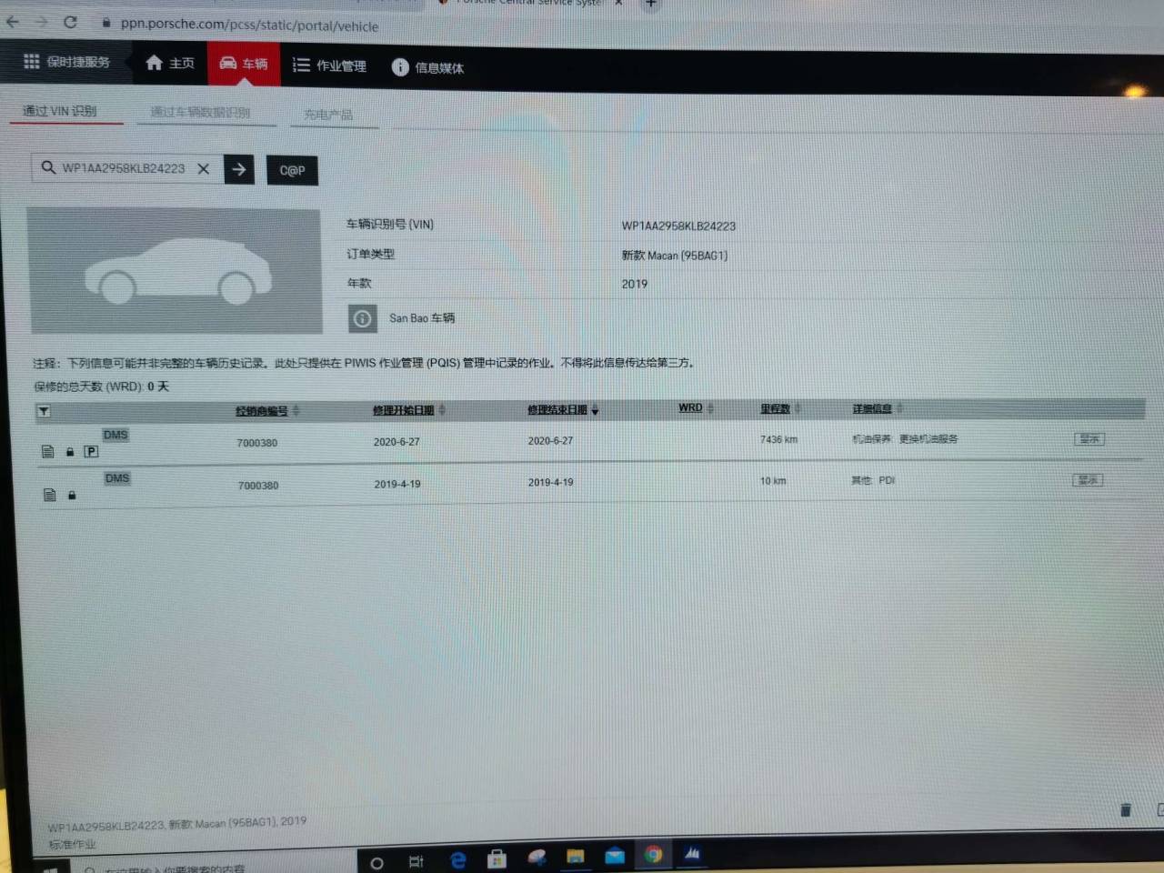Click the 标准作业 label at bottom left
Screen dimensions: 1164x873
[72, 845]
